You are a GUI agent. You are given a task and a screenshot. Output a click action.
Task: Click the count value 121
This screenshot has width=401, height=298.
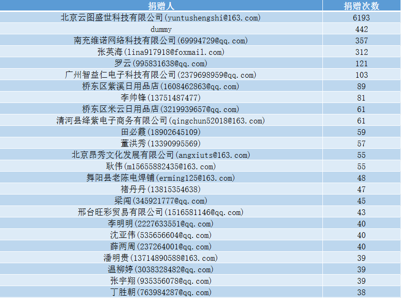point(361,63)
